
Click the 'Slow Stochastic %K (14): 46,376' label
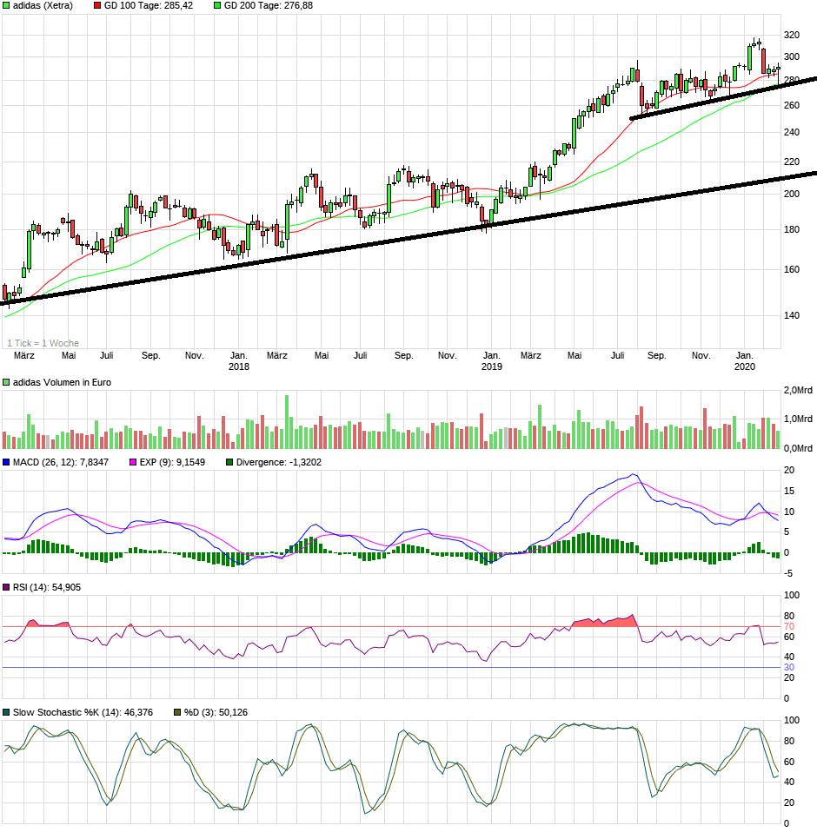coord(83,713)
